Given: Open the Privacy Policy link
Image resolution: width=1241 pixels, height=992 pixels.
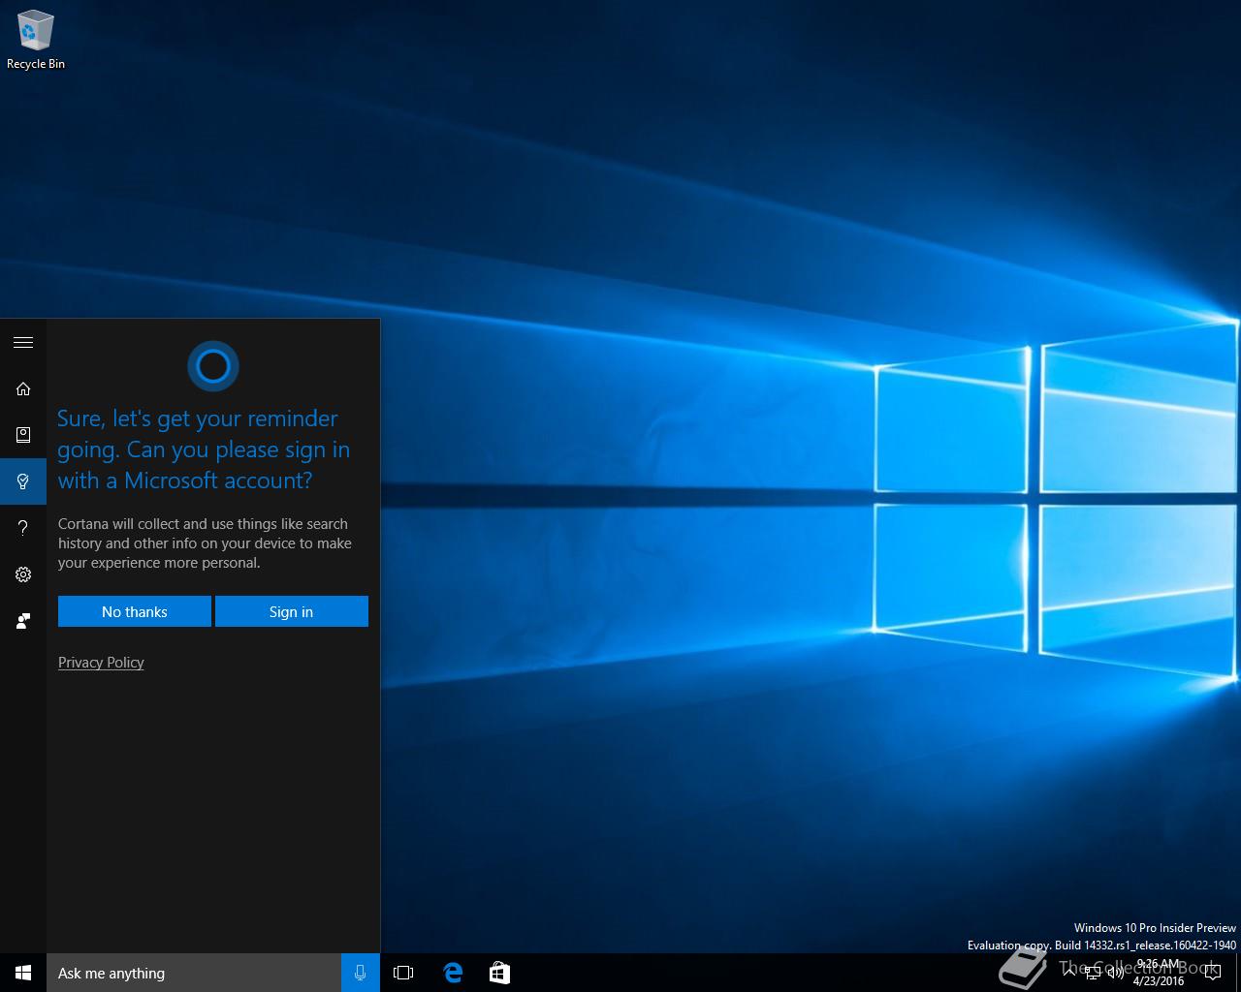Looking at the screenshot, I should (x=101, y=663).
